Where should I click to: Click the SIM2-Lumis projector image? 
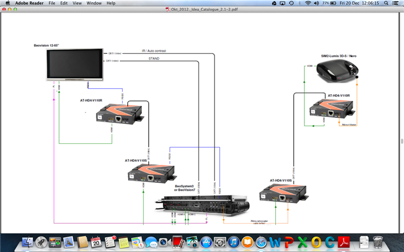[337, 71]
